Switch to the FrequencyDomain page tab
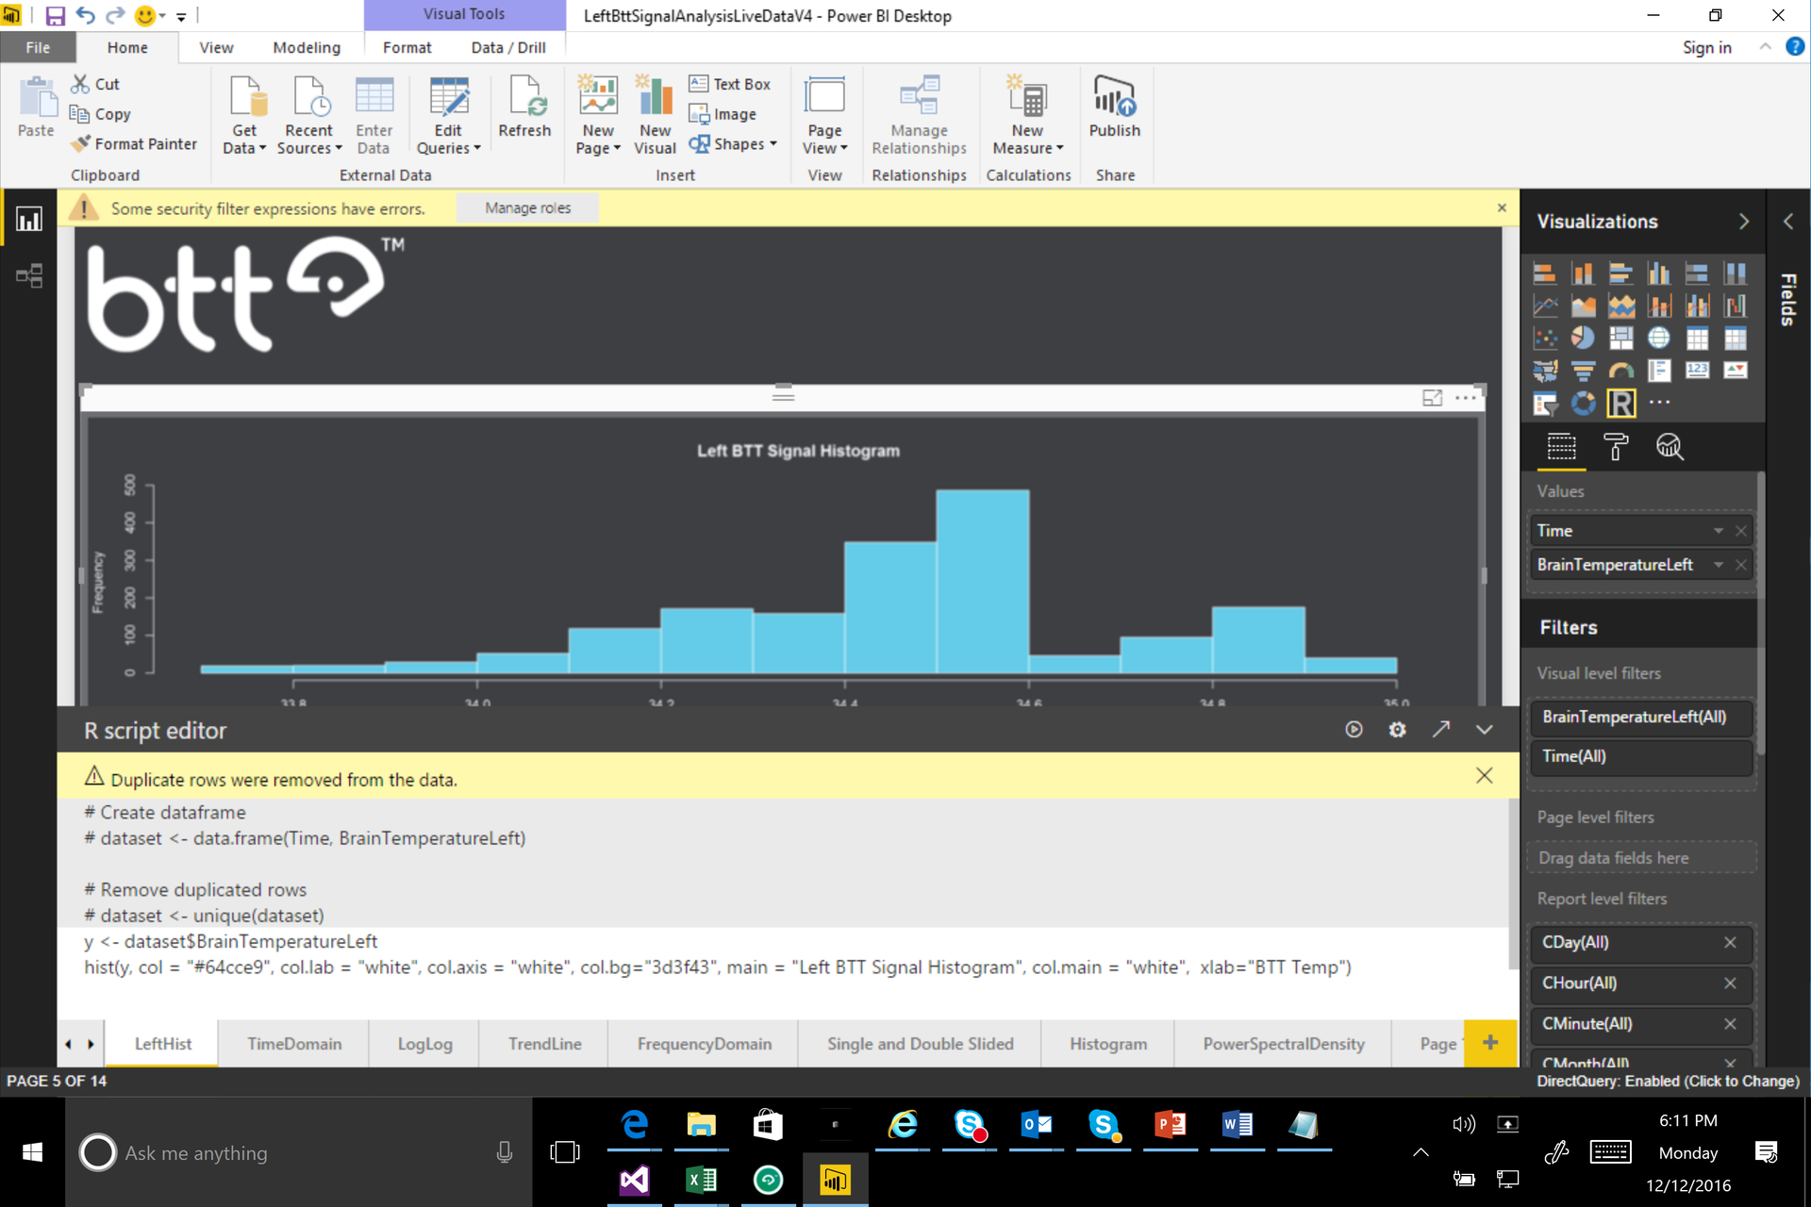Viewport: 1811px width, 1207px height. click(x=704, y=1044)
